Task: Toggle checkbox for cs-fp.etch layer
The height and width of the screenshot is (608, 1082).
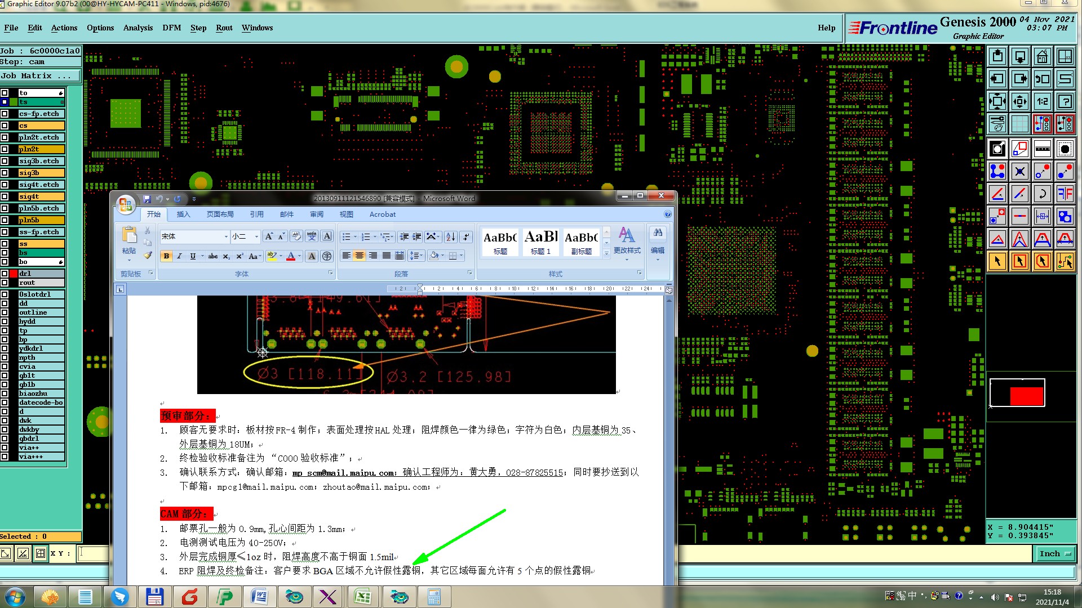Action: coord(5,114)
